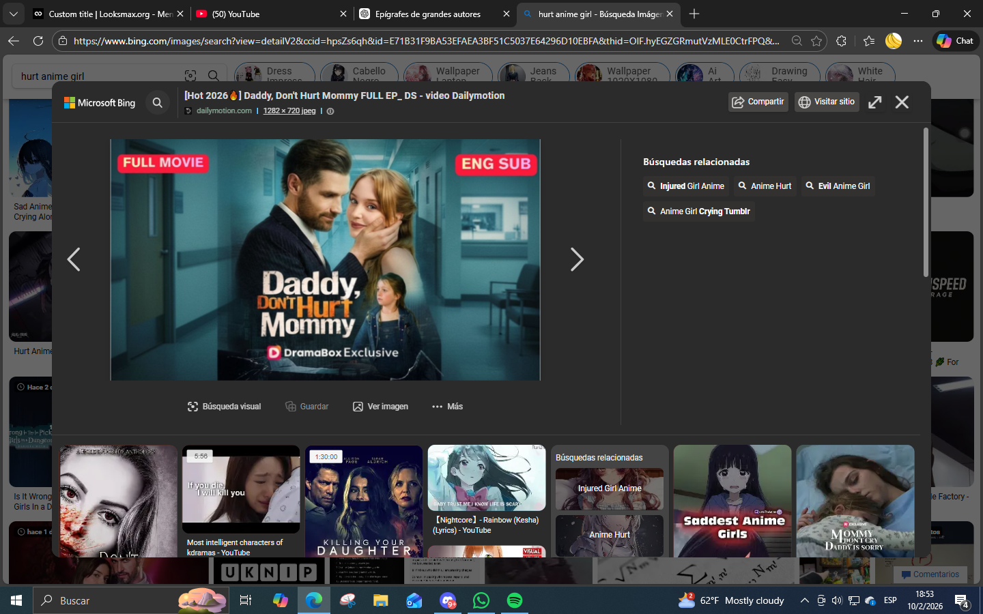Open the dailymotion.com source link
This screenshot has height=614, width=983.
tap(224, 111)
